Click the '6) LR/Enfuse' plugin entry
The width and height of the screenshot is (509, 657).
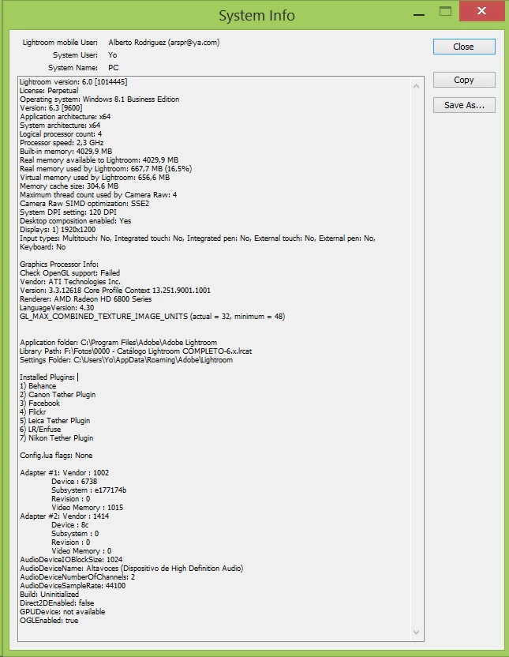click(x=40, y=430)
